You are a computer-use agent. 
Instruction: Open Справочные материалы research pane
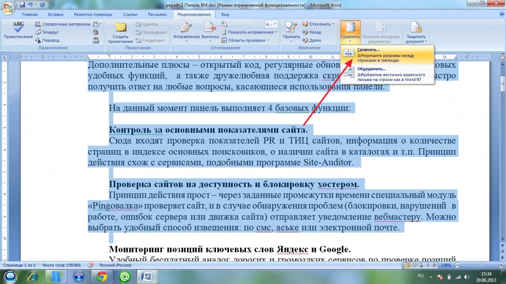click(63, 24)
